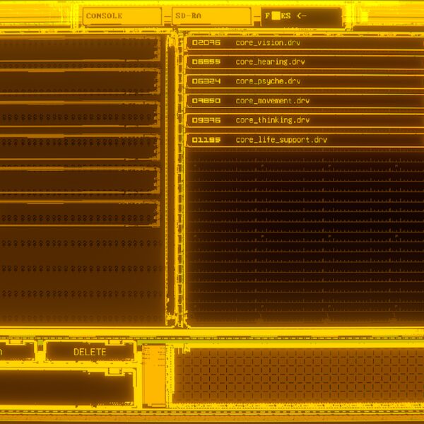The height and width of the screenshot is (424, 424).
Task: Select the FILES tab
Action: pos(302,17)
